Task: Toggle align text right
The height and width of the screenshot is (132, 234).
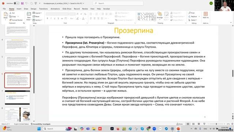Action: click(98, 18)
